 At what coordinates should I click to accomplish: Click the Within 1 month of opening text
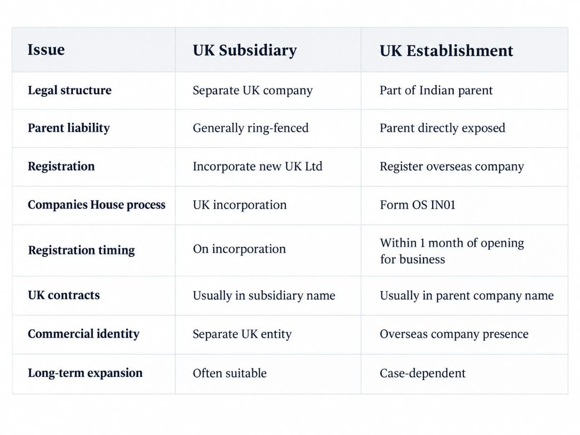452,243
